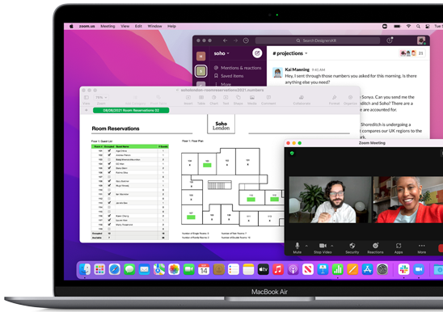Screen dimensions: 443x312
Task: Open the Meeting menu in menu bar
Action: [x=108, y=26]
